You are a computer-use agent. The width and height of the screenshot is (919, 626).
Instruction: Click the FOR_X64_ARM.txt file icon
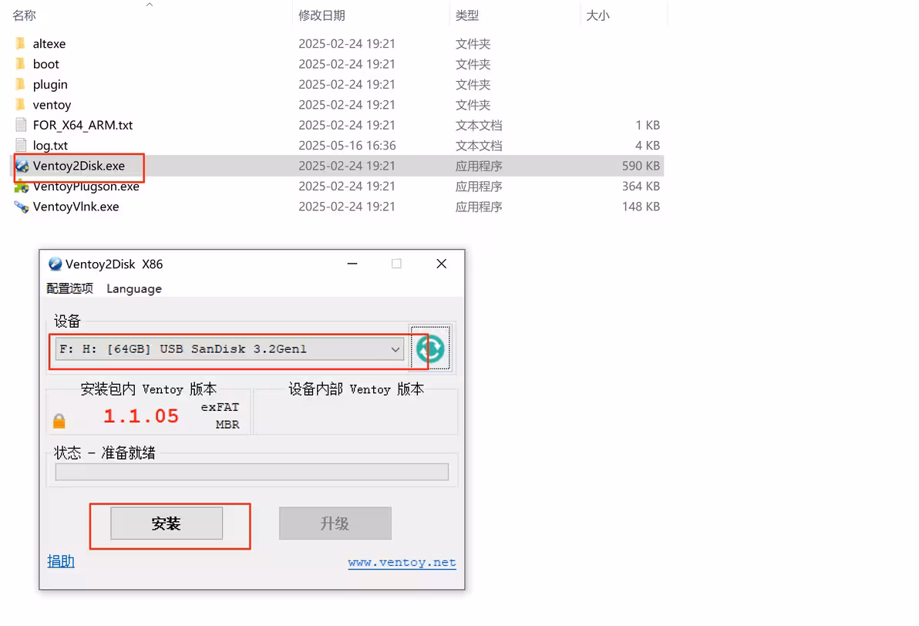point(21,125)
